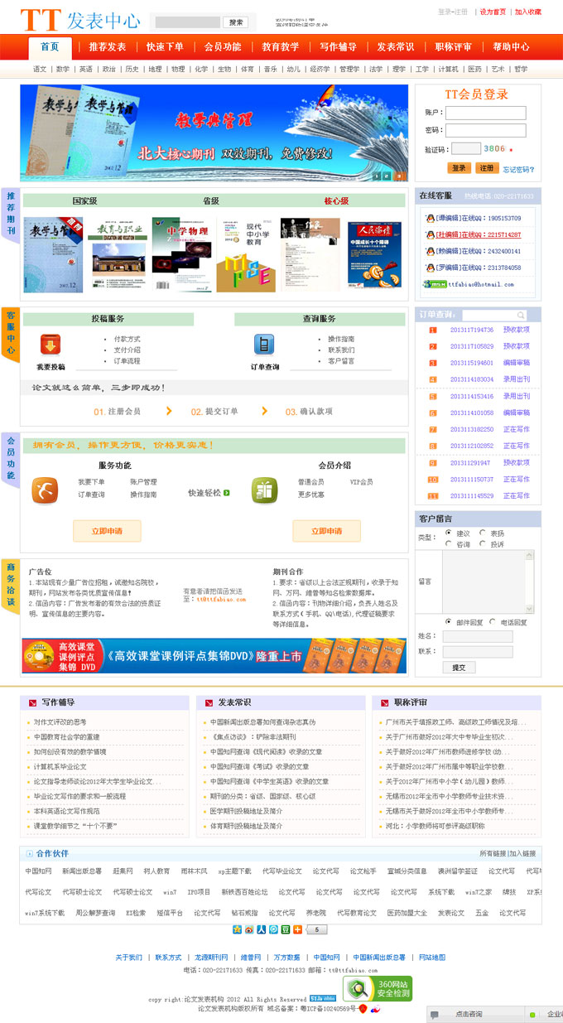Click the green arrow beside 快速轻松
The width and height of the screenshot is (563, 1023).
[227, 493]
